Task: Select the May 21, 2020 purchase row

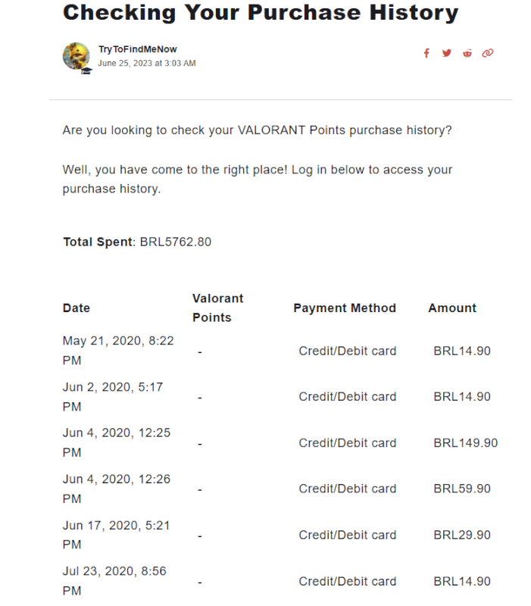Action: click(118, 351)
